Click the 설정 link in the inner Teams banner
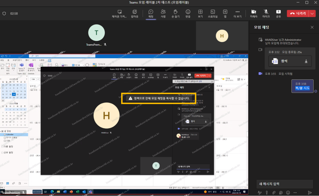The image size is (319, 196). tap(200, 81)
